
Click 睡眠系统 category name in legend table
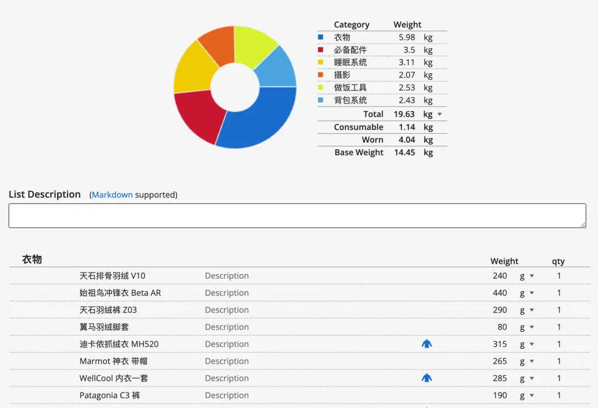point(350,62)
